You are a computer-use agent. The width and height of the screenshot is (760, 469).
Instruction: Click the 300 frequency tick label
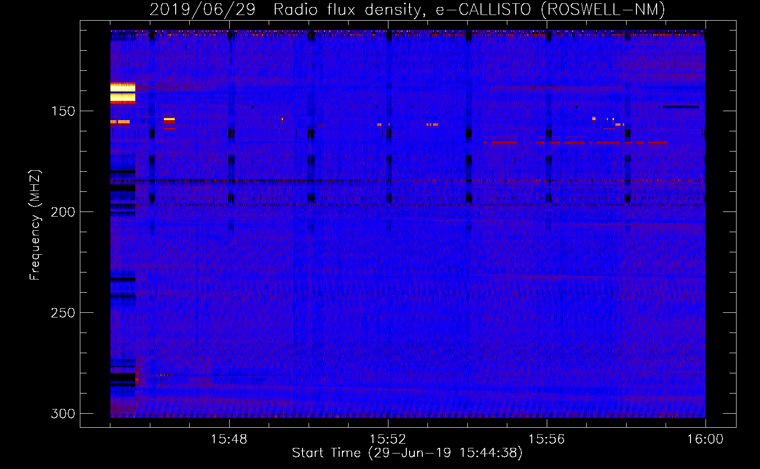[x=63, y=414]
